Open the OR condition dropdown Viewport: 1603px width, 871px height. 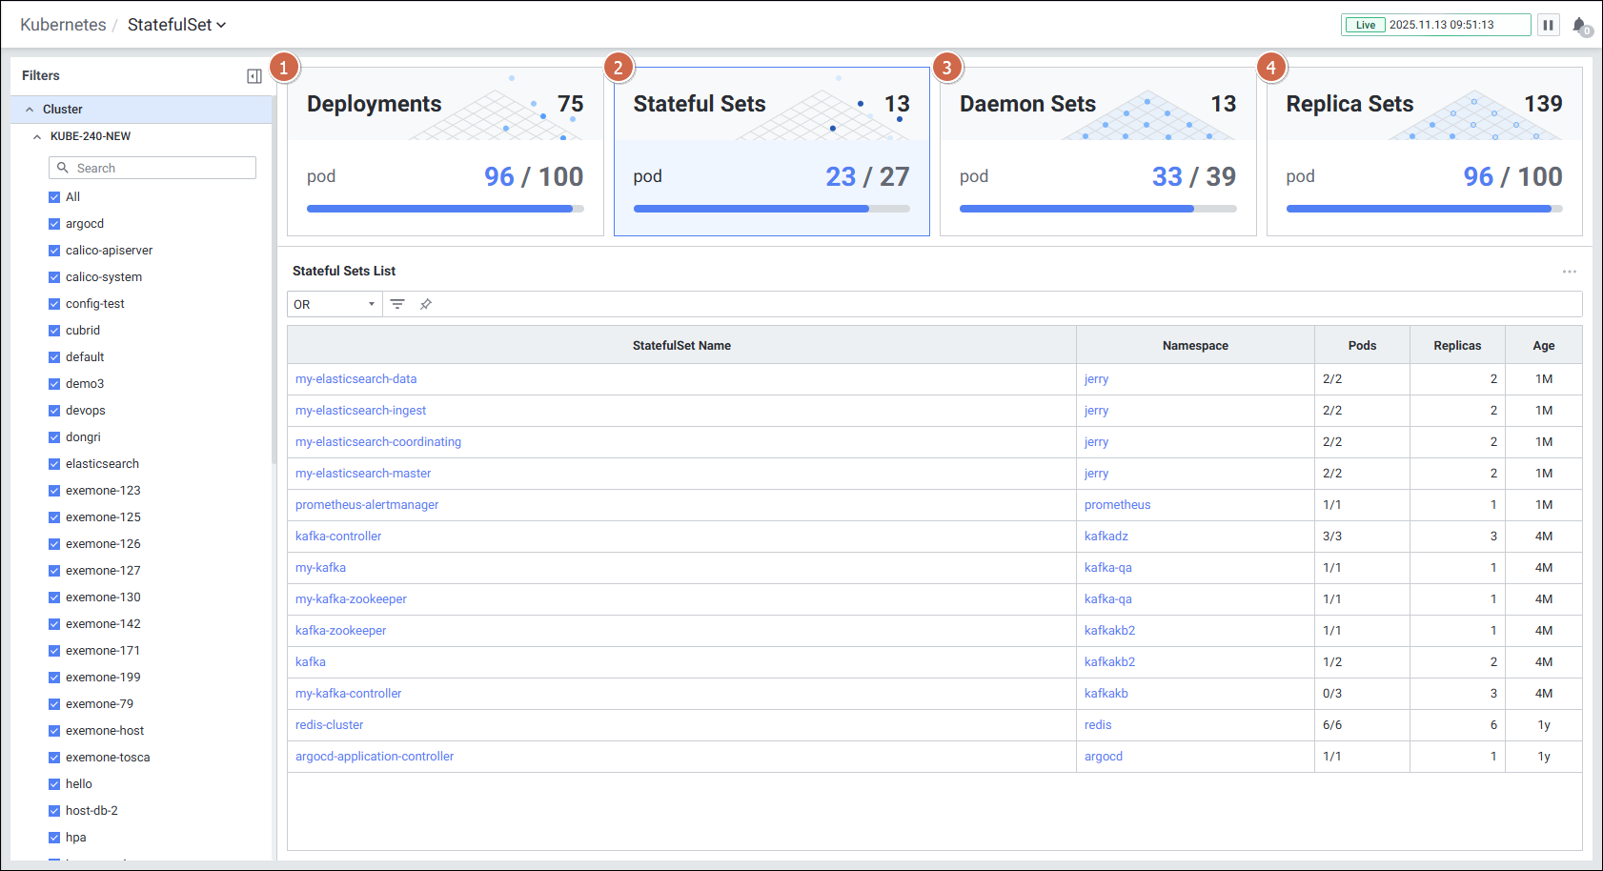(x=335, y=304)
